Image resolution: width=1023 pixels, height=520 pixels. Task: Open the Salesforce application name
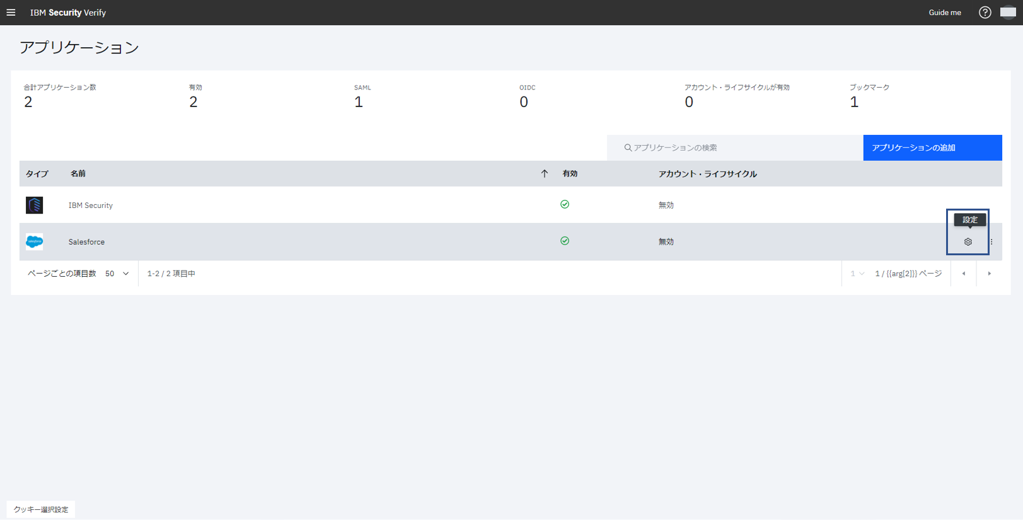[86, 242]
